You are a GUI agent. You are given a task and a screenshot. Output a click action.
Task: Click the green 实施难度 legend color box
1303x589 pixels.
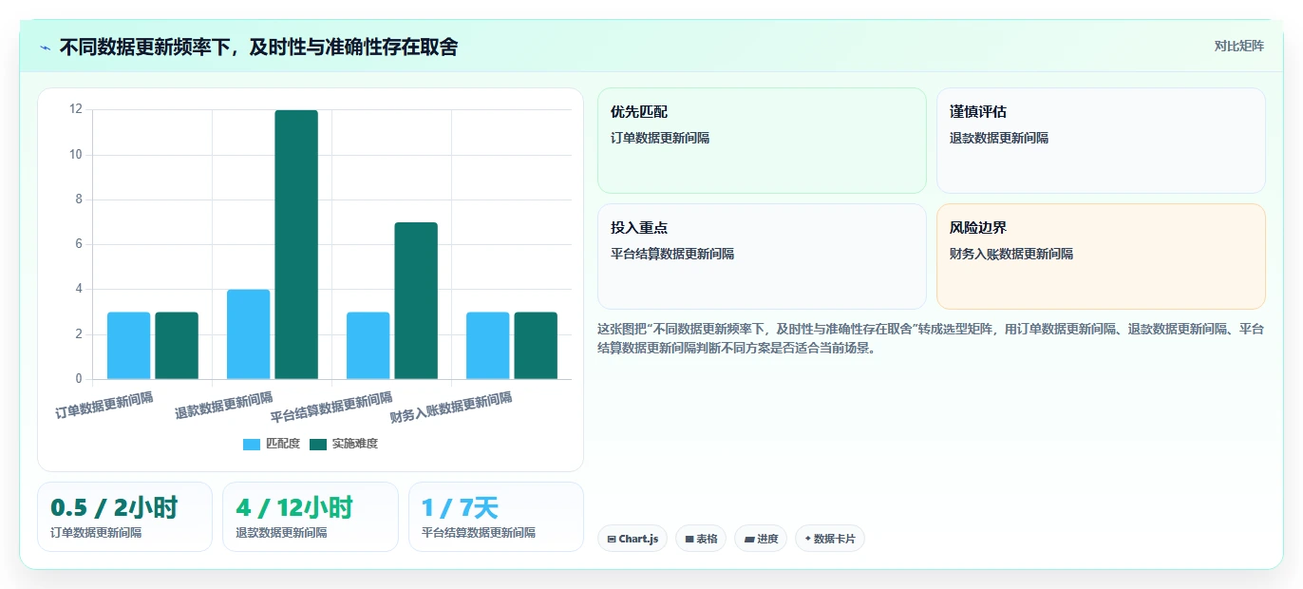tap(318, 444)
